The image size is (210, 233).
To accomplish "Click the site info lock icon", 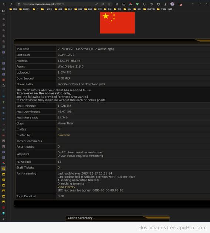I will 19,4.
